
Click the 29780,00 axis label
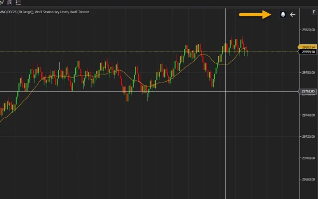tap(308, 72)
